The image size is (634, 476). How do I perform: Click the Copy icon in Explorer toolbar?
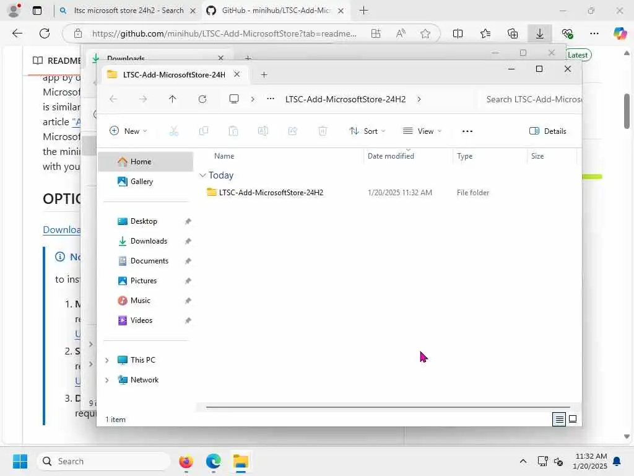click(x=204, y=131)
